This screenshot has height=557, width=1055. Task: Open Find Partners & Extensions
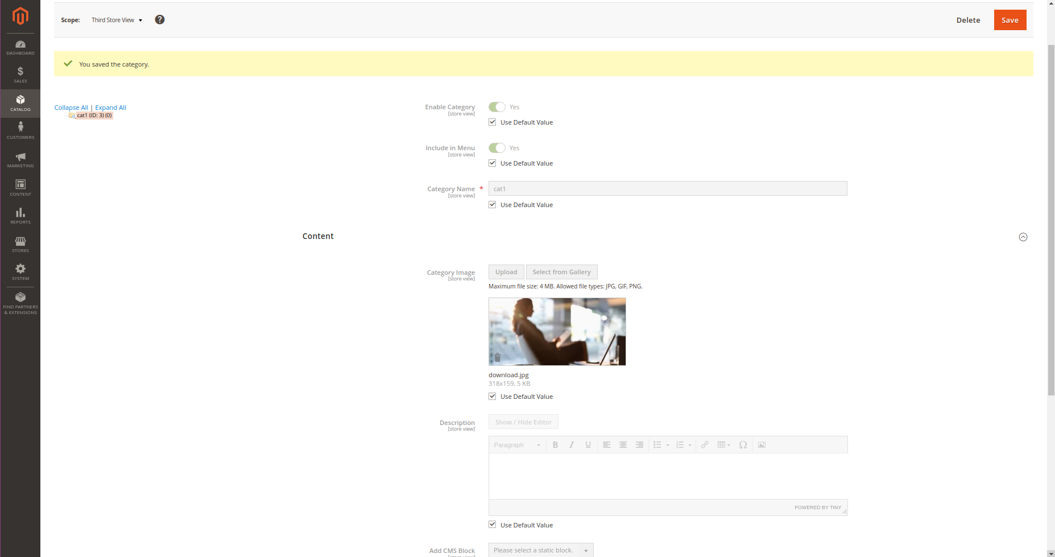pyautogui.click(x=20, y=303)
